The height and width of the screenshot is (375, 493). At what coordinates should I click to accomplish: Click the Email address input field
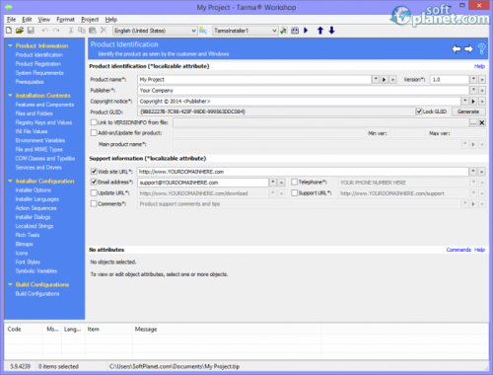click(203, 183)
